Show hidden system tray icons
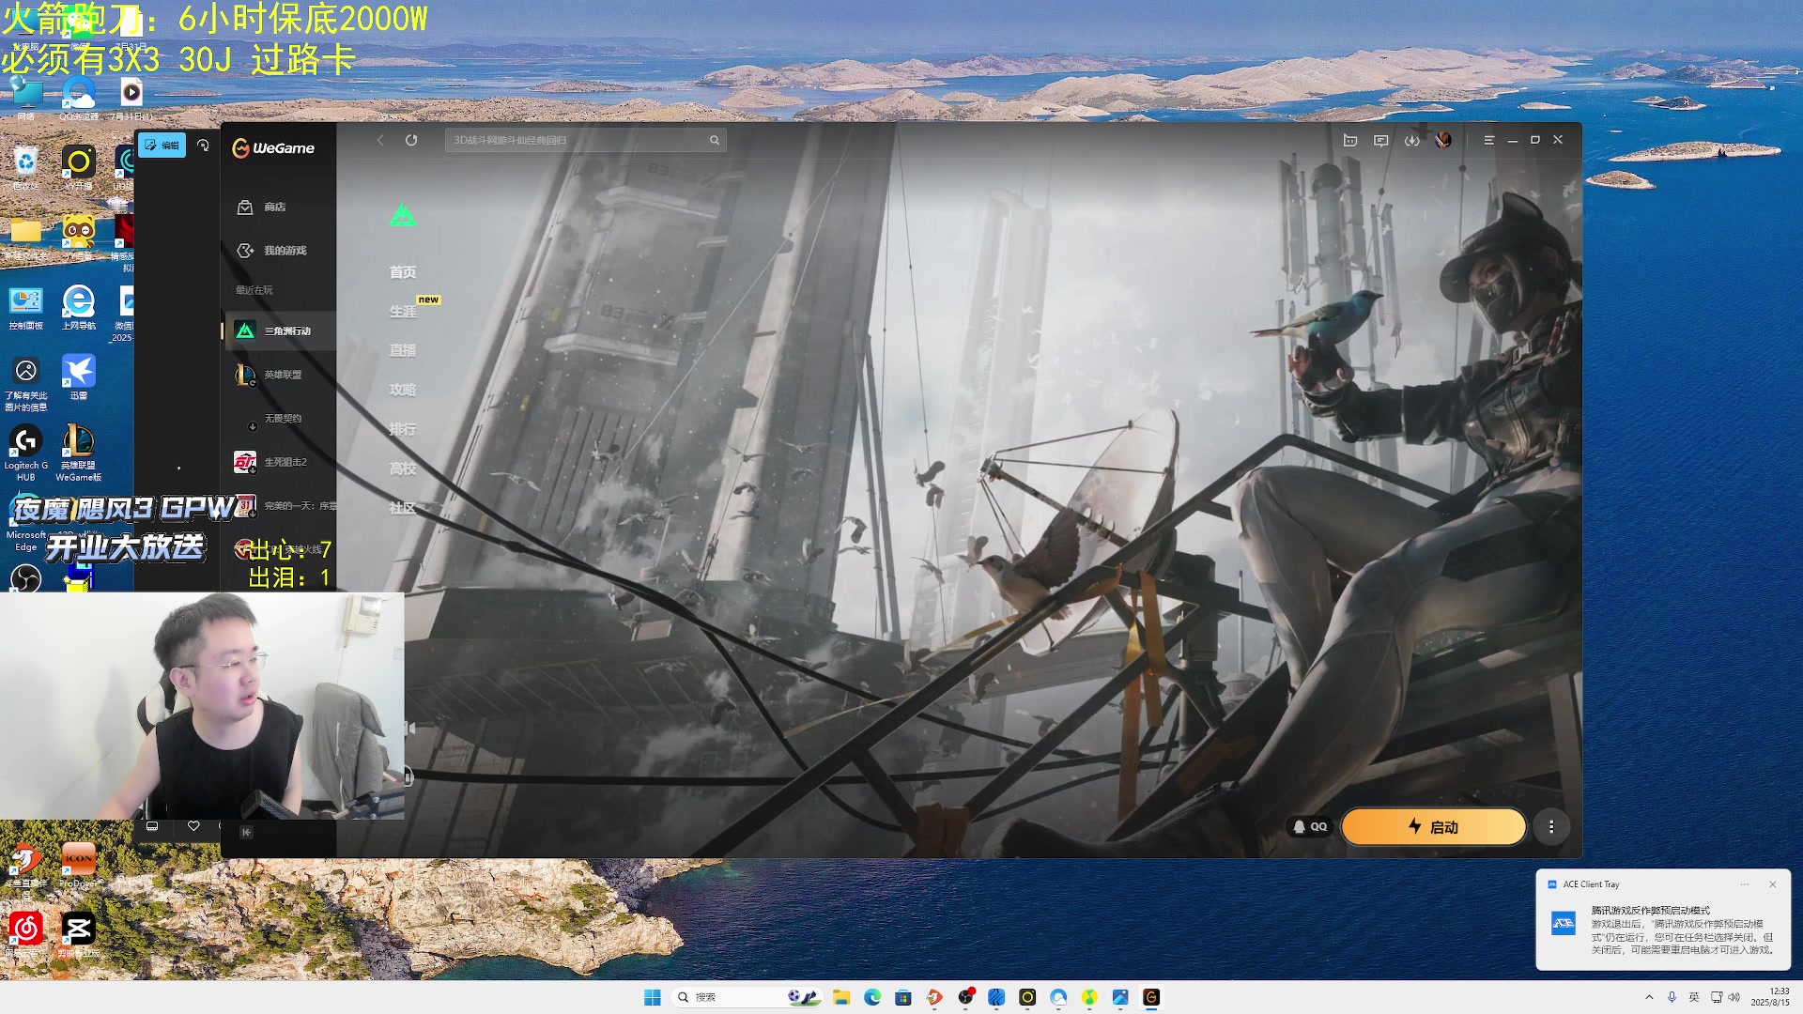This screenshot has height=1014, width=1803. coord(1649,997)
